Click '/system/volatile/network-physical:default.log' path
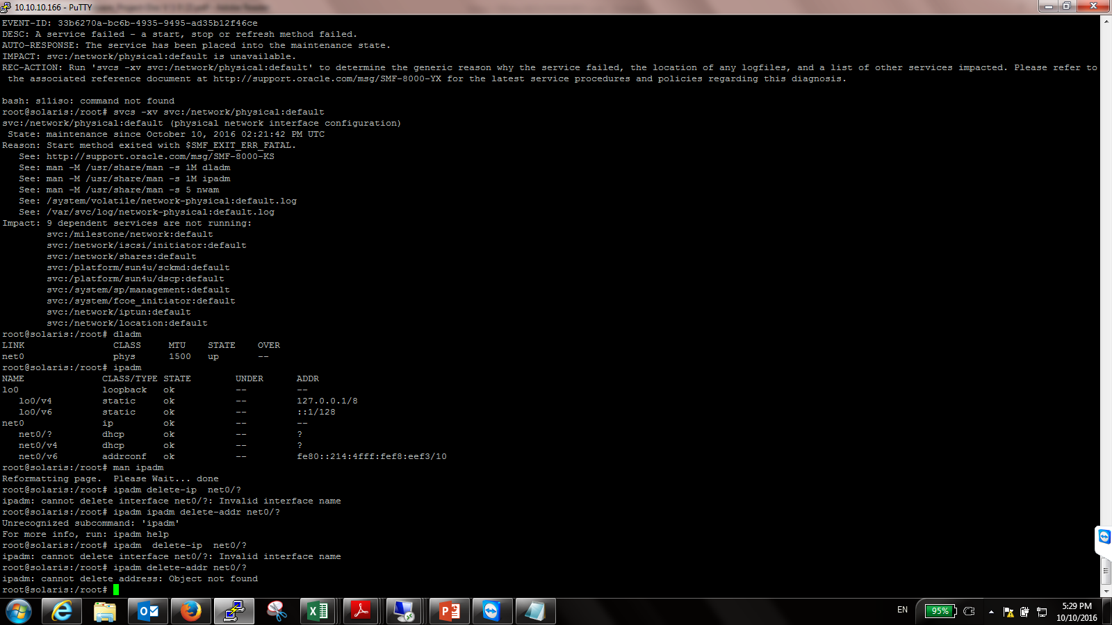Viewport: 1112px width, 625px height. [x=172, y=201]
